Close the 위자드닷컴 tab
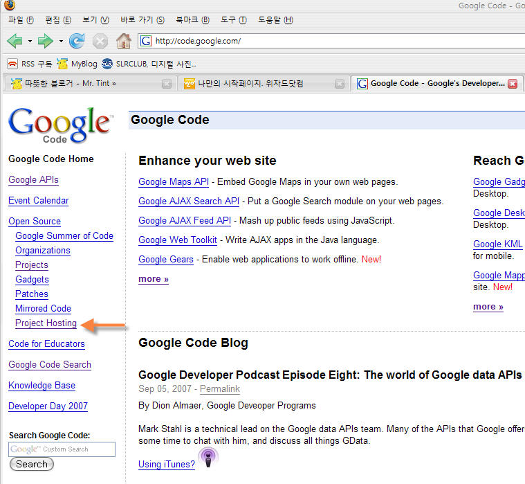 coord(340,84)
